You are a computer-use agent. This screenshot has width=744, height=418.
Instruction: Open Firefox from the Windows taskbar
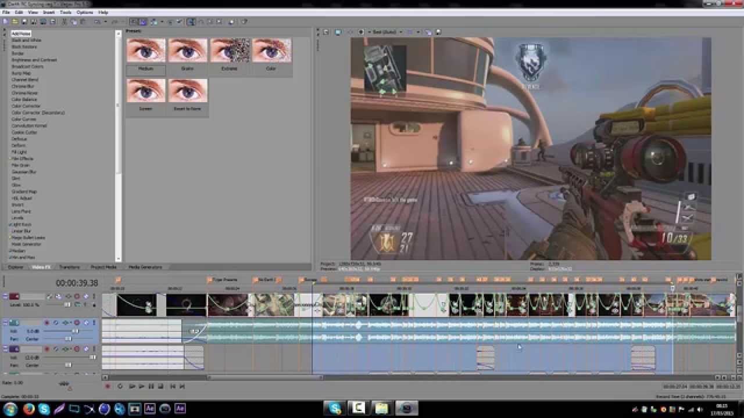pos(28,409)
